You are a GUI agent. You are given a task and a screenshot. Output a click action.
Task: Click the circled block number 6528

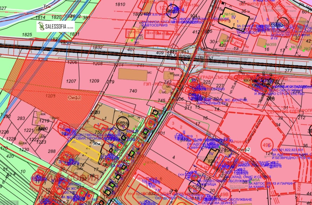(x=123, y=123)
